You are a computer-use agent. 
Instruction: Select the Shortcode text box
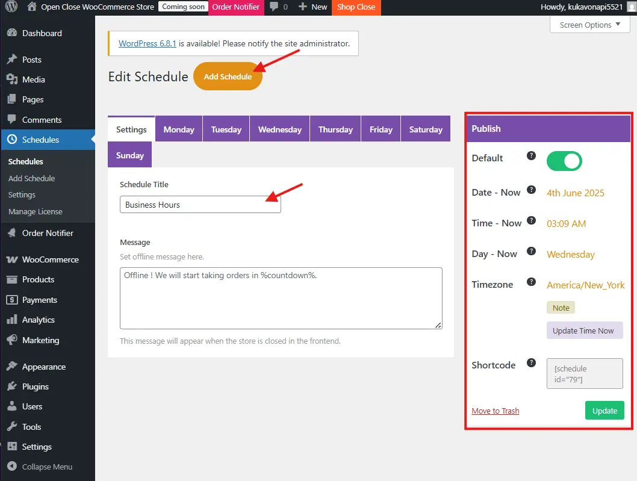(x=585, y=373)
